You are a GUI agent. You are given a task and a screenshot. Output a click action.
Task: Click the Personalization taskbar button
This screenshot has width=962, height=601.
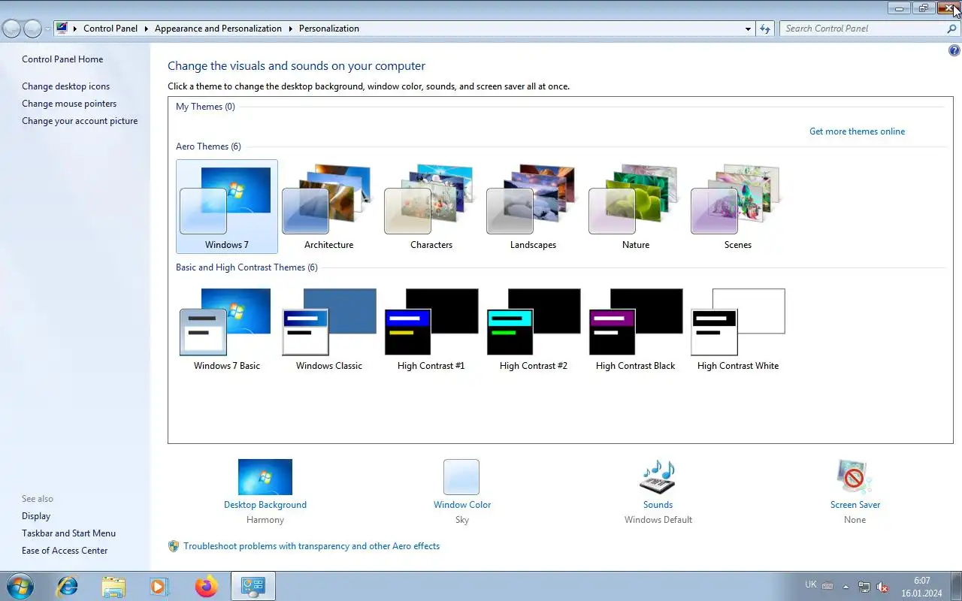click(x=253, y=586)
